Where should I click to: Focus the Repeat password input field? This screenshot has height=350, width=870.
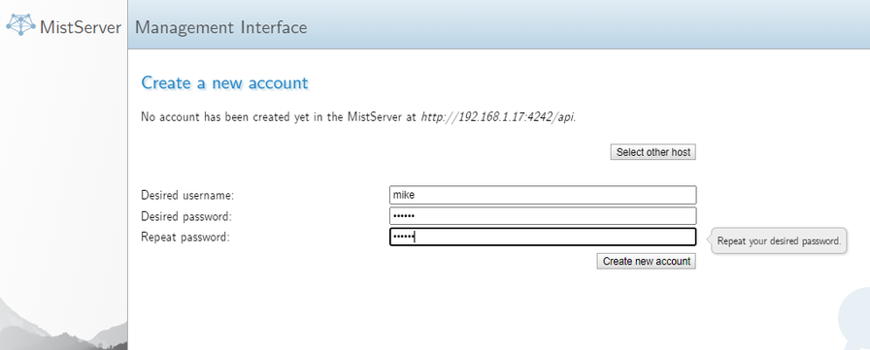click(543, 237)
